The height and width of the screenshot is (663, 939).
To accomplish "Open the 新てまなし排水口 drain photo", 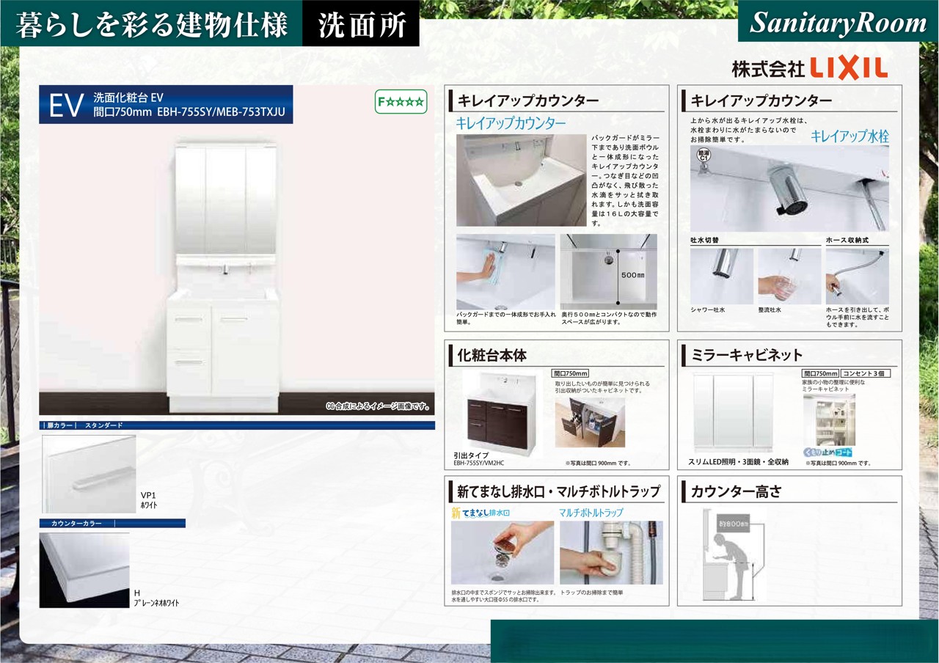I will click(x=503, y=552).
